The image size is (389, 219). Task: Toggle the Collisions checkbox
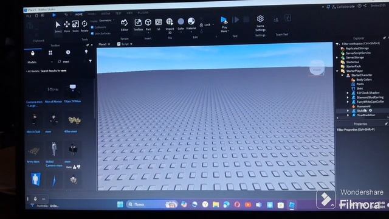(92, 27)
